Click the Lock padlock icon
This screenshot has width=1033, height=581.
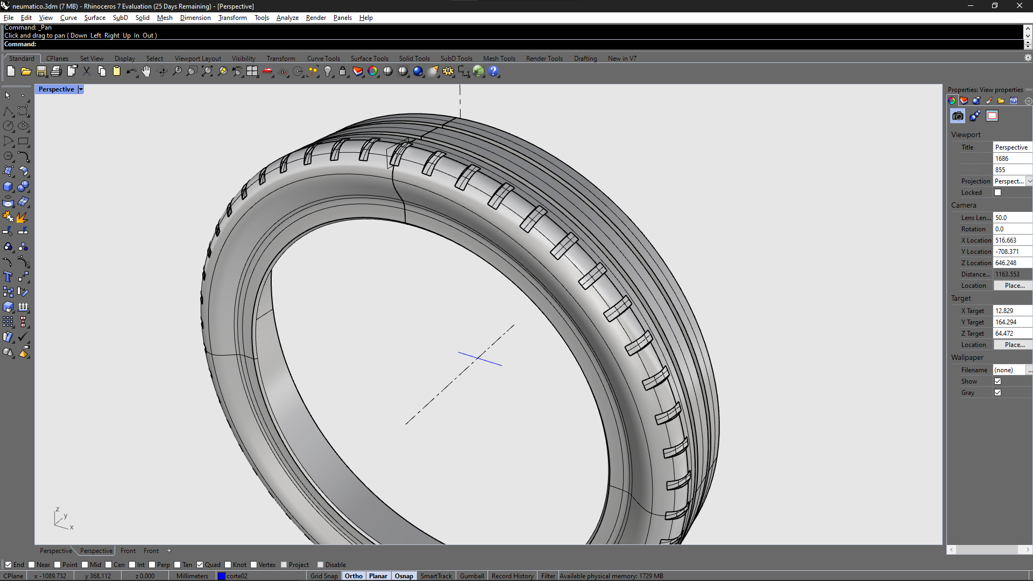coord(343,71)
